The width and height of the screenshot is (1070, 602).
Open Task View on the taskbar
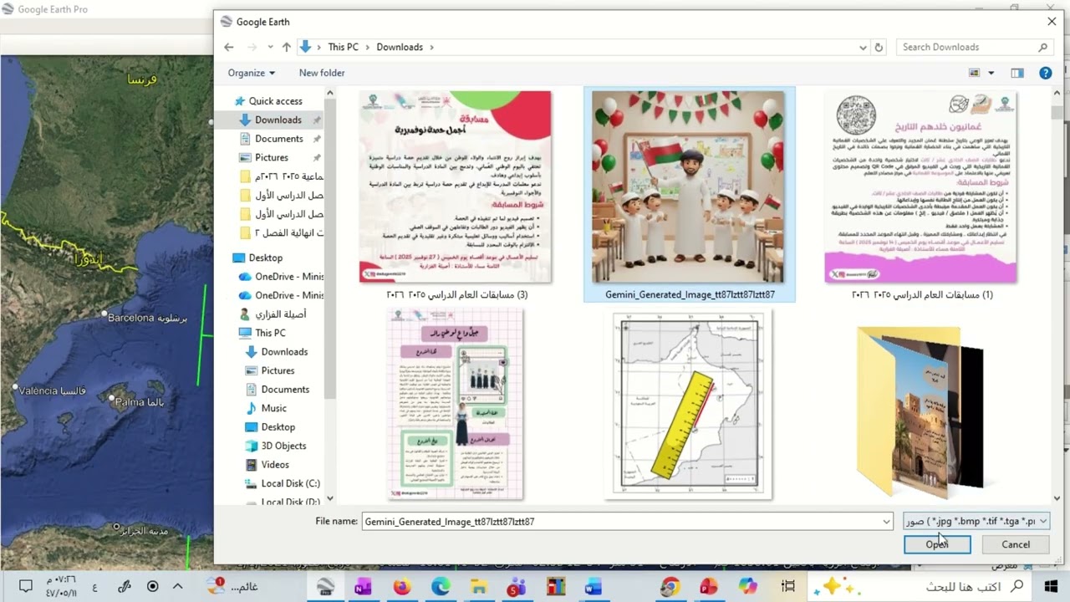coord(787,586)
